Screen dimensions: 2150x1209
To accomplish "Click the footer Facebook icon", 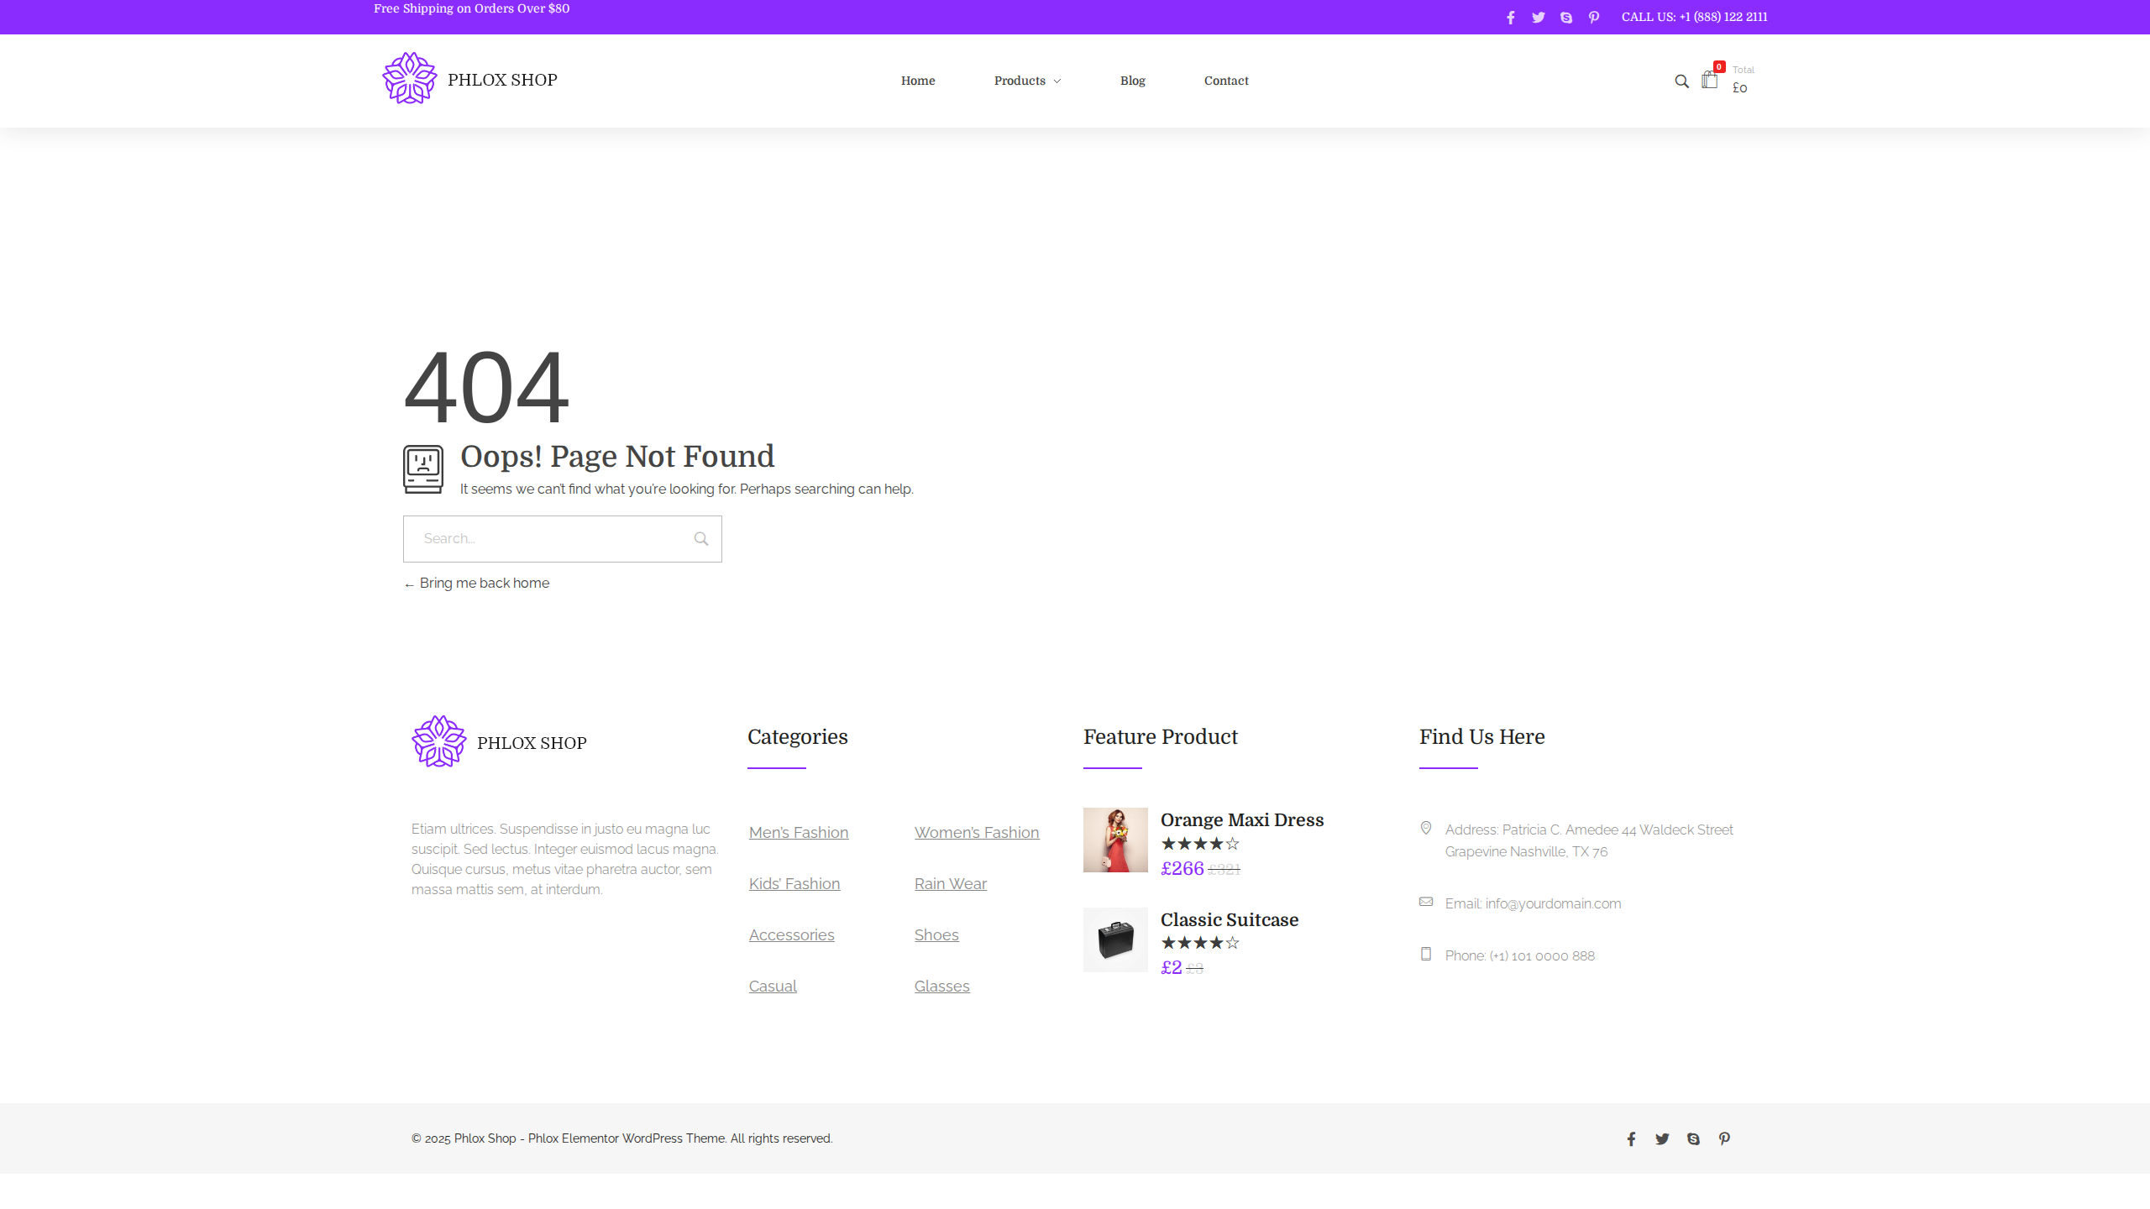I will 1631,1139.
